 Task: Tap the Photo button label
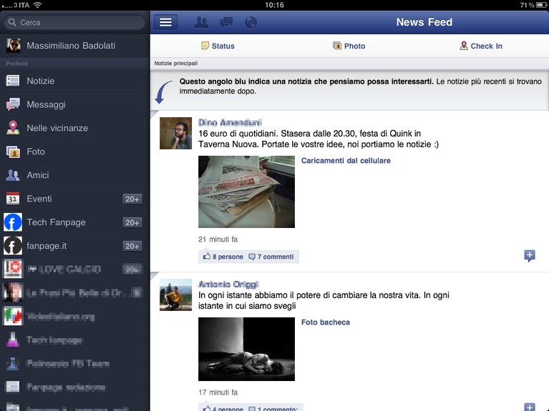click(x=354, y=46)
